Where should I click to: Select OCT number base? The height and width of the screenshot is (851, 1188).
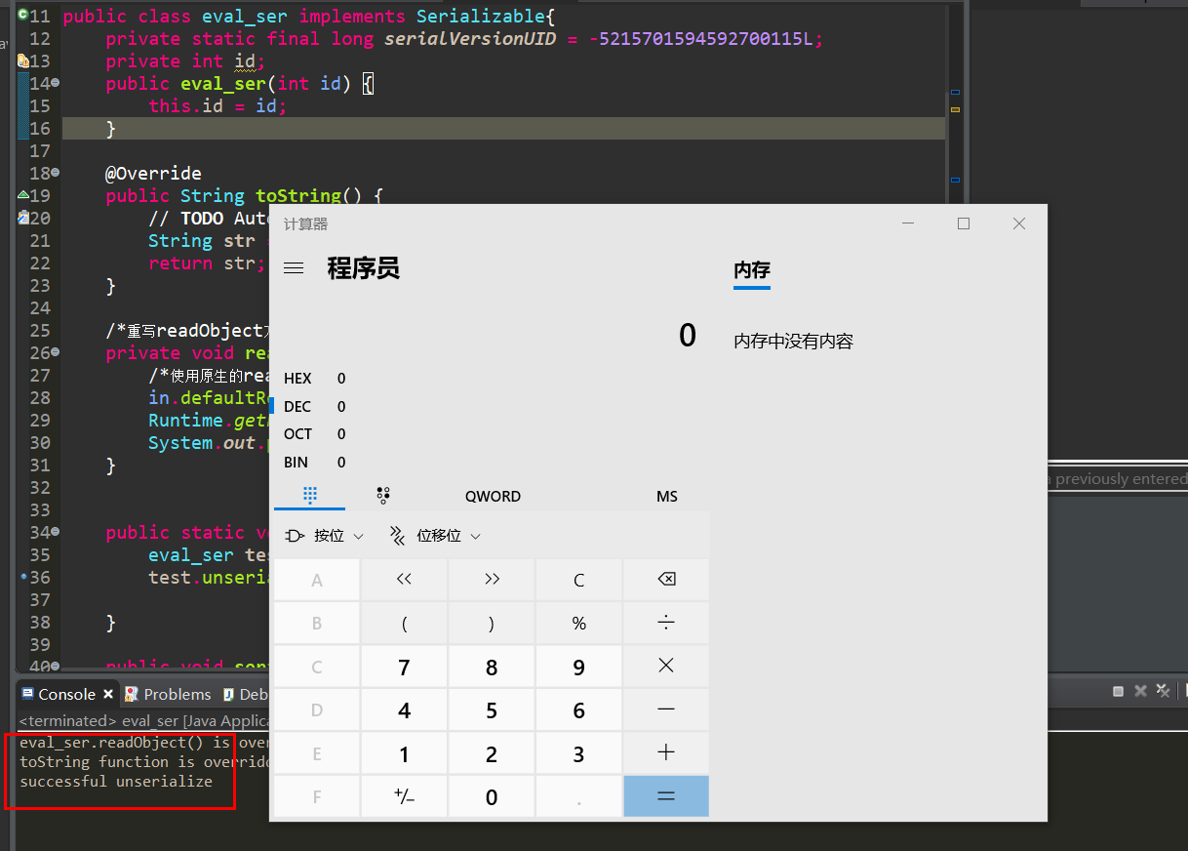[x=314, y=433]
